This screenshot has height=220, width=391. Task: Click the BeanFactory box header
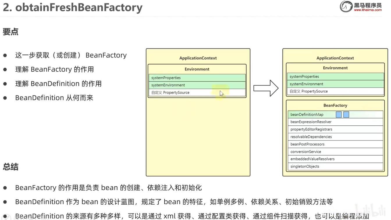pos(335,105)
